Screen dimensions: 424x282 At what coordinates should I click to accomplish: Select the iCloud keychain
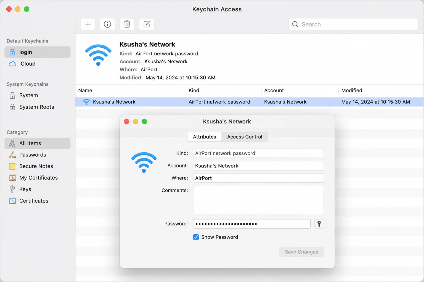[x=38, y=64]
